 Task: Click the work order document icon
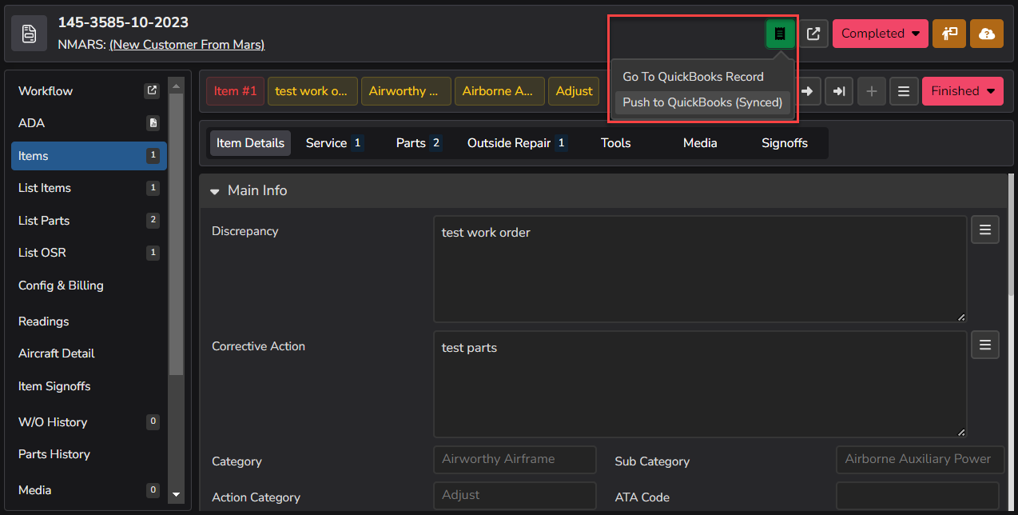30,34
